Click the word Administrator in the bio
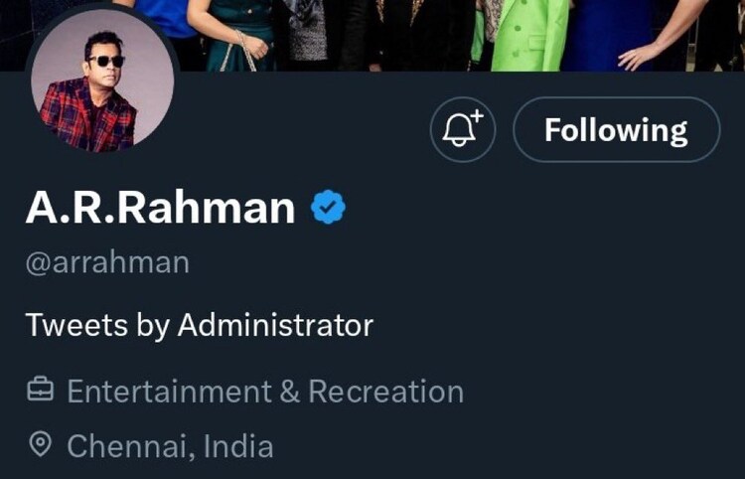745x479 pixels. coord(275,325)
